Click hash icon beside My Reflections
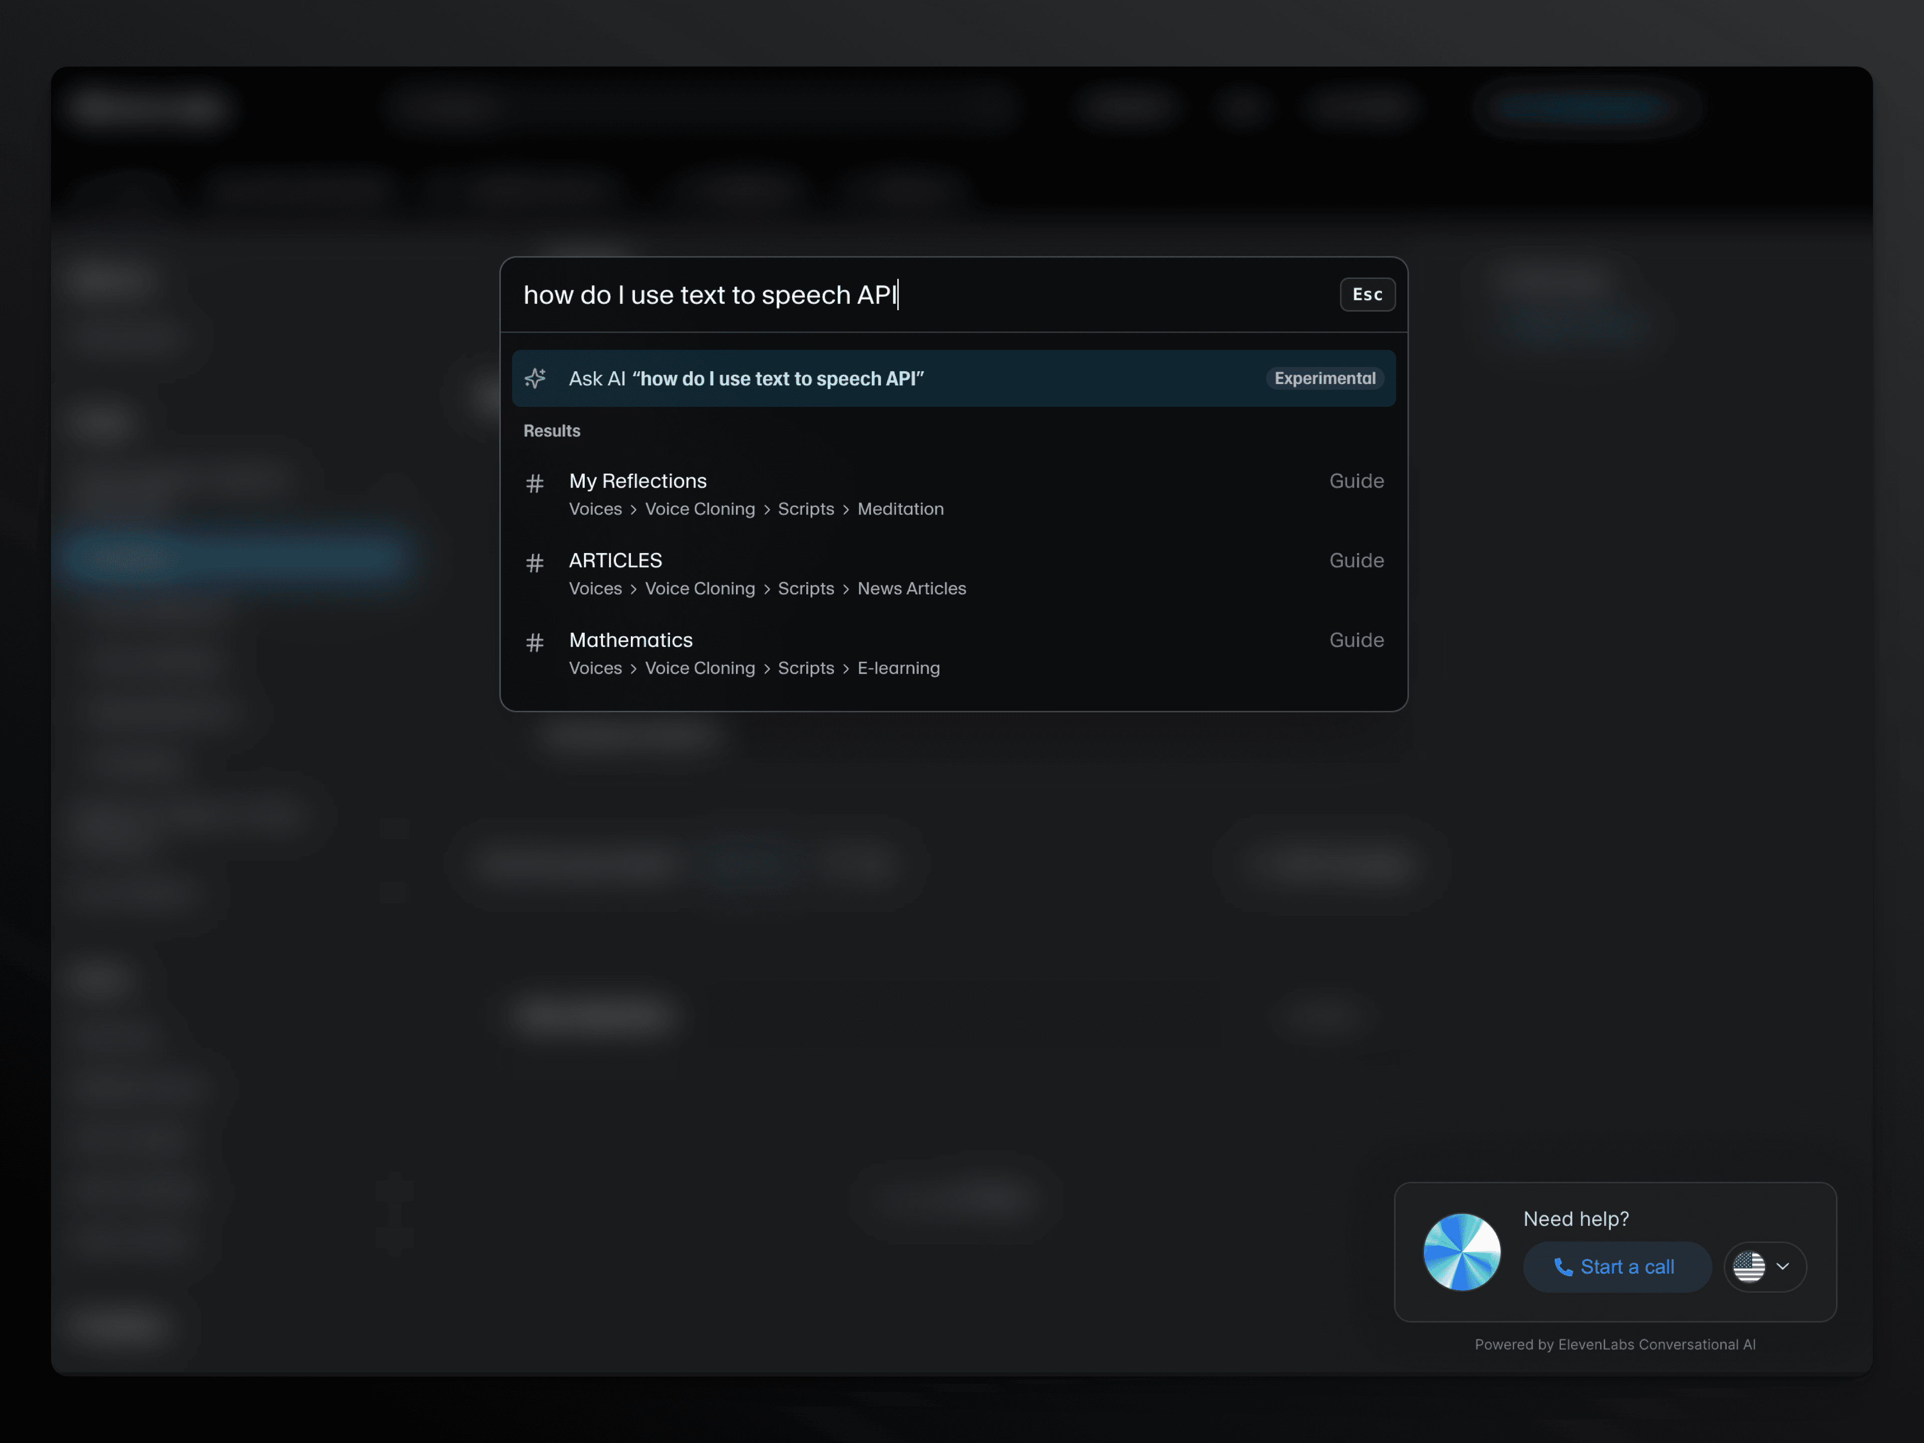The height and width of the screenshot is (1443, 1924). pyautogui.click(x=535, y=483)
